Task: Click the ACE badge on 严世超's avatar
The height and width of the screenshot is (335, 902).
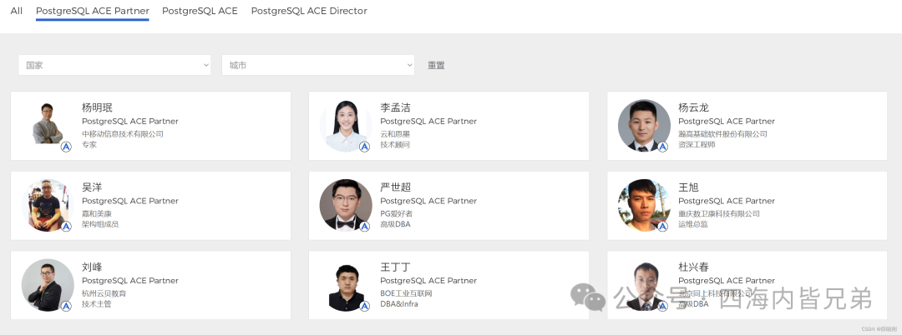Action: coord(364,227)
